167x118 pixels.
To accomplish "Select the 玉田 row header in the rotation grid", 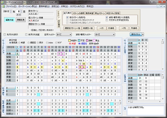I will point(11,67).
